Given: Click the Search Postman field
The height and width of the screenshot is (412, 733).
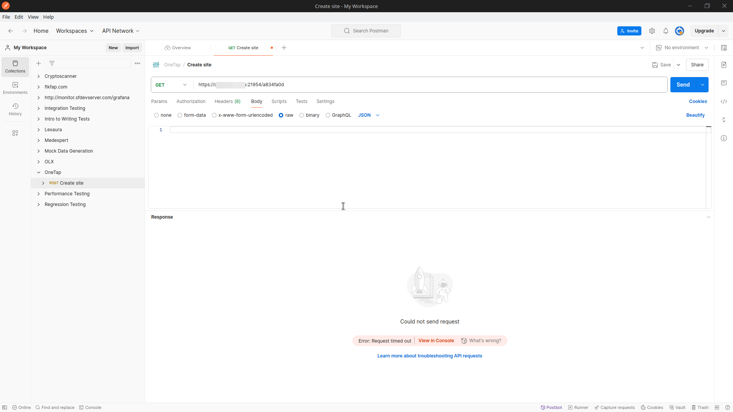Looking at the screenshot, I should [366, 31].
